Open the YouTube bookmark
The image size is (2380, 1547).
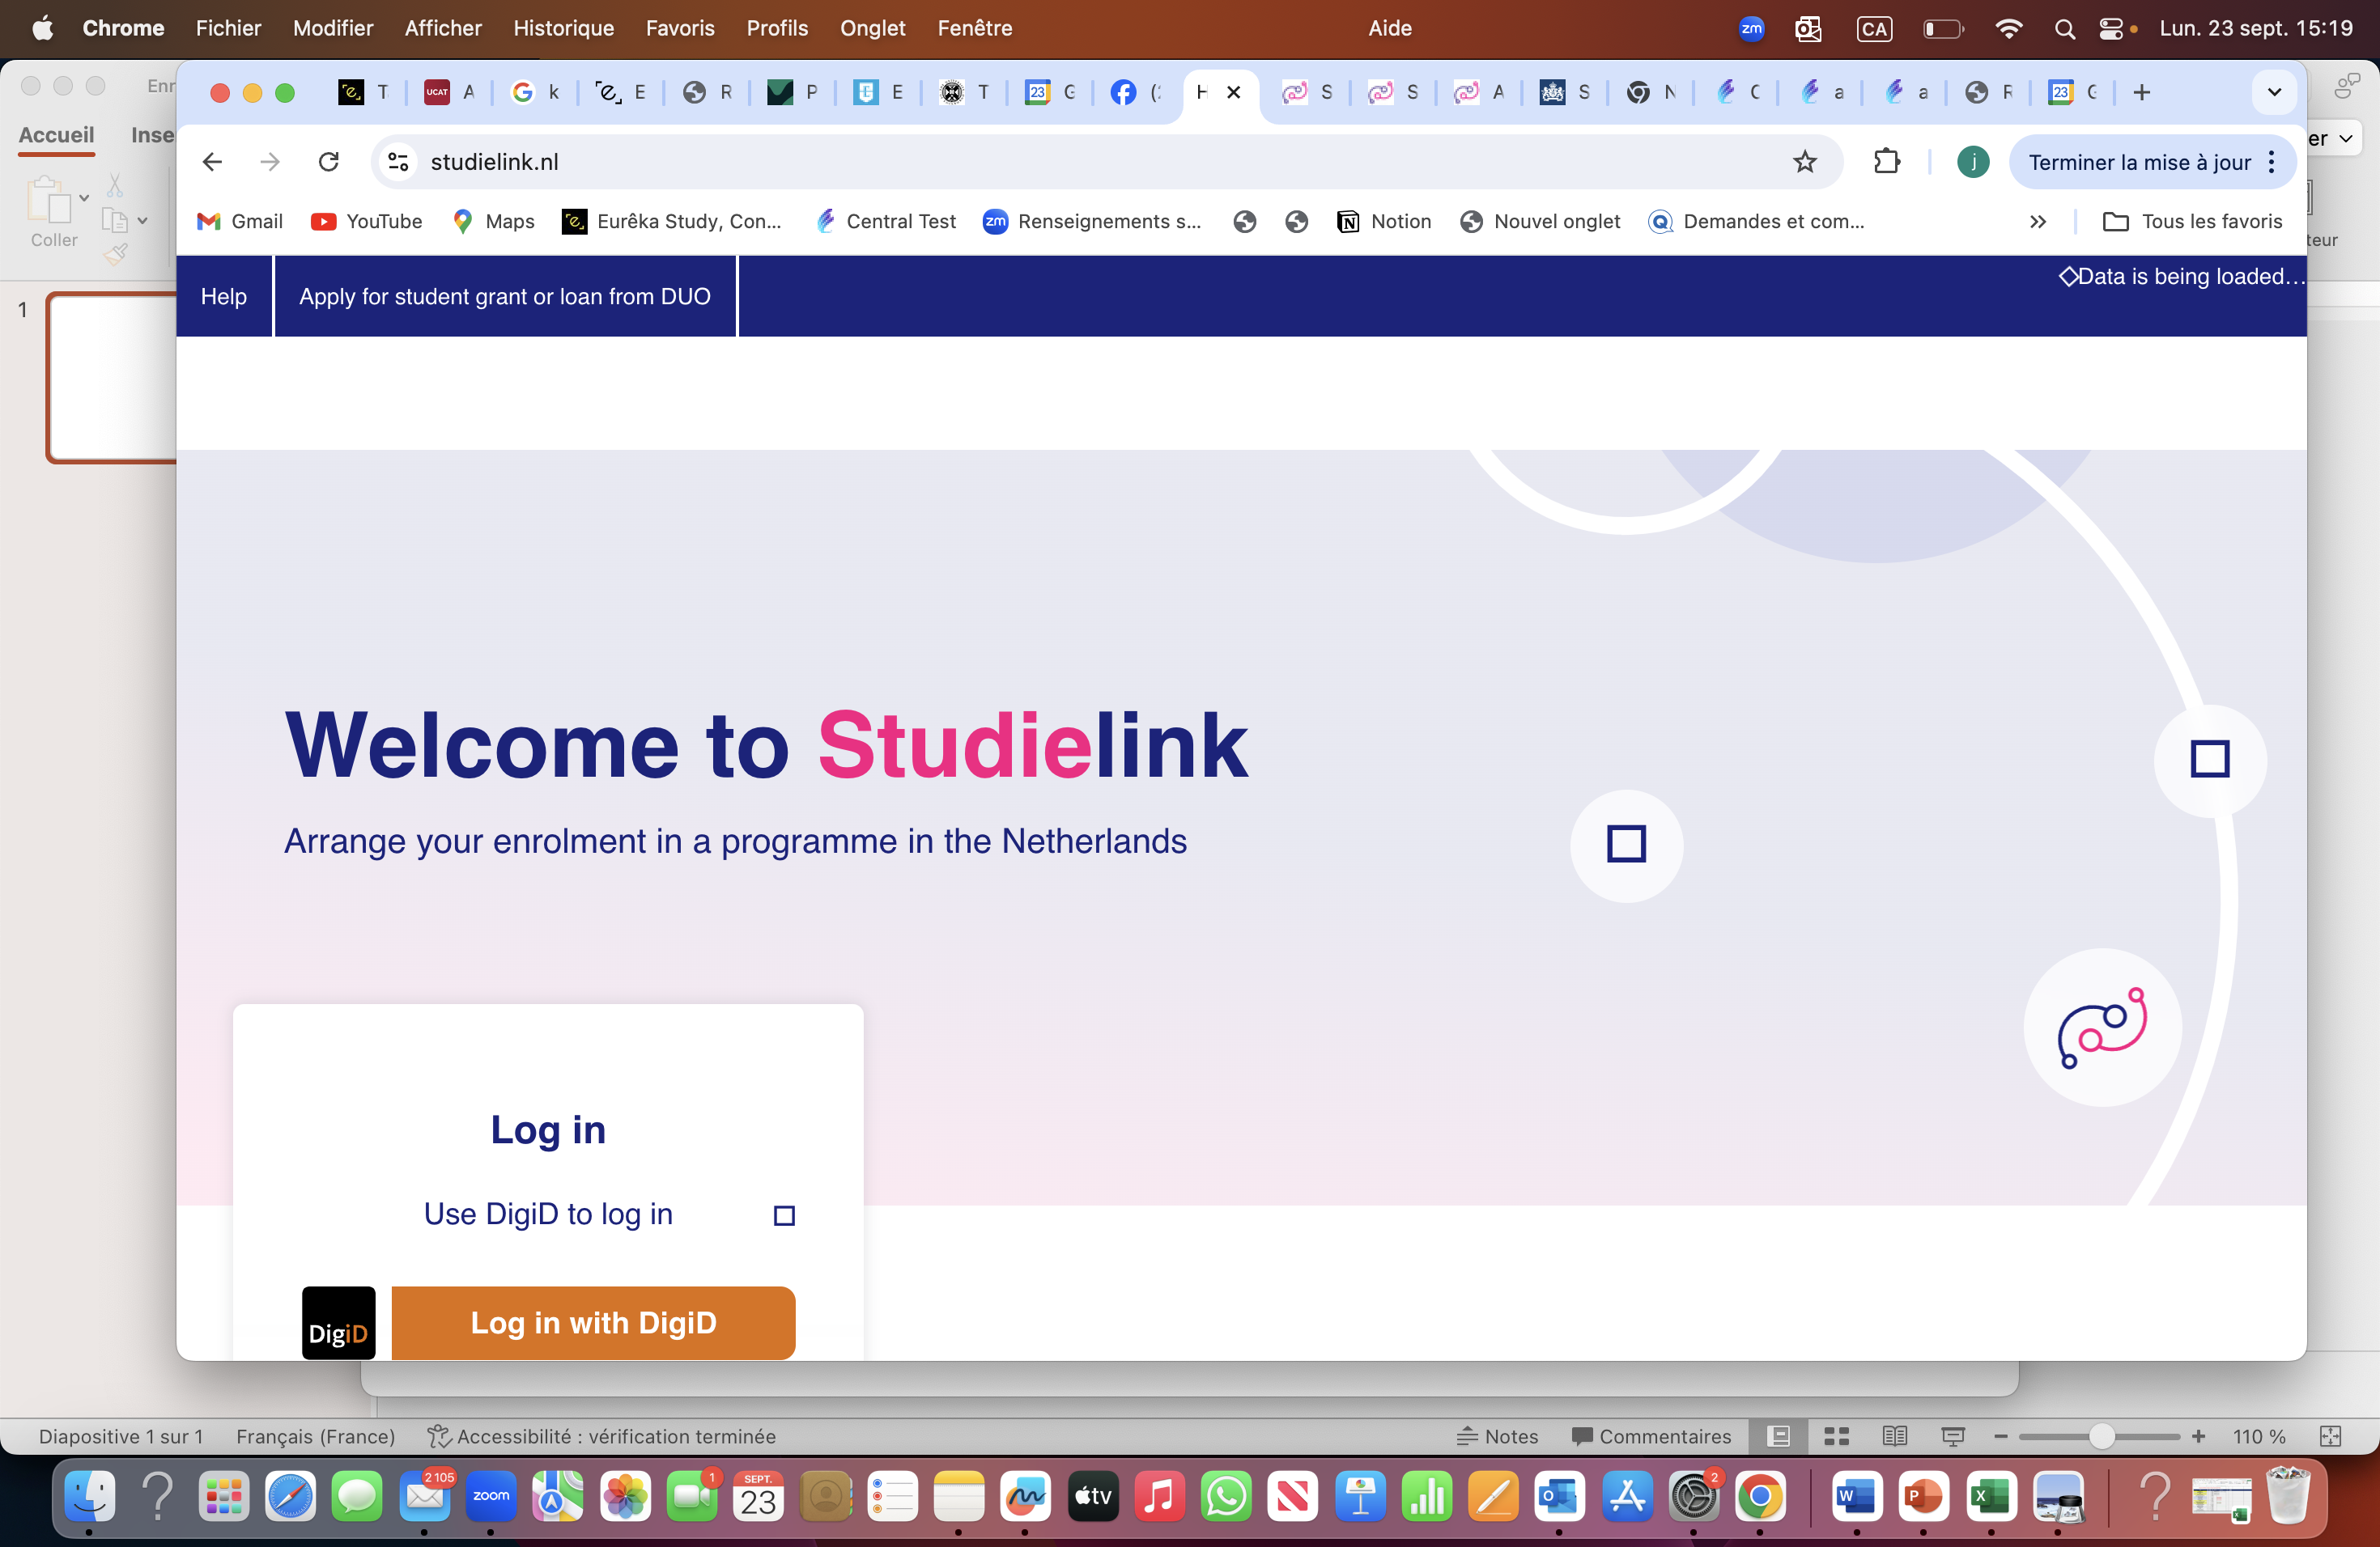pyautogui.click(x=366, y=222)
